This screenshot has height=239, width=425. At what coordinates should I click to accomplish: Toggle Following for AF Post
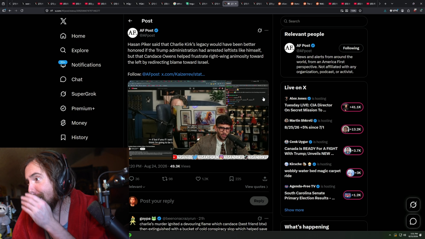351,48
